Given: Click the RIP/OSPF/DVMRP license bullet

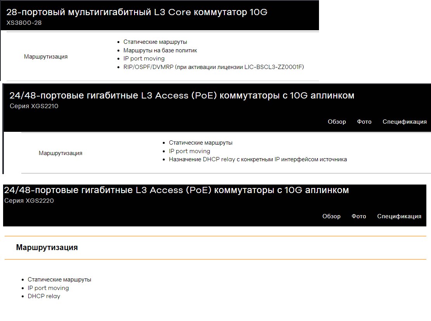Looking at the screenshot, I should [214, 67].
